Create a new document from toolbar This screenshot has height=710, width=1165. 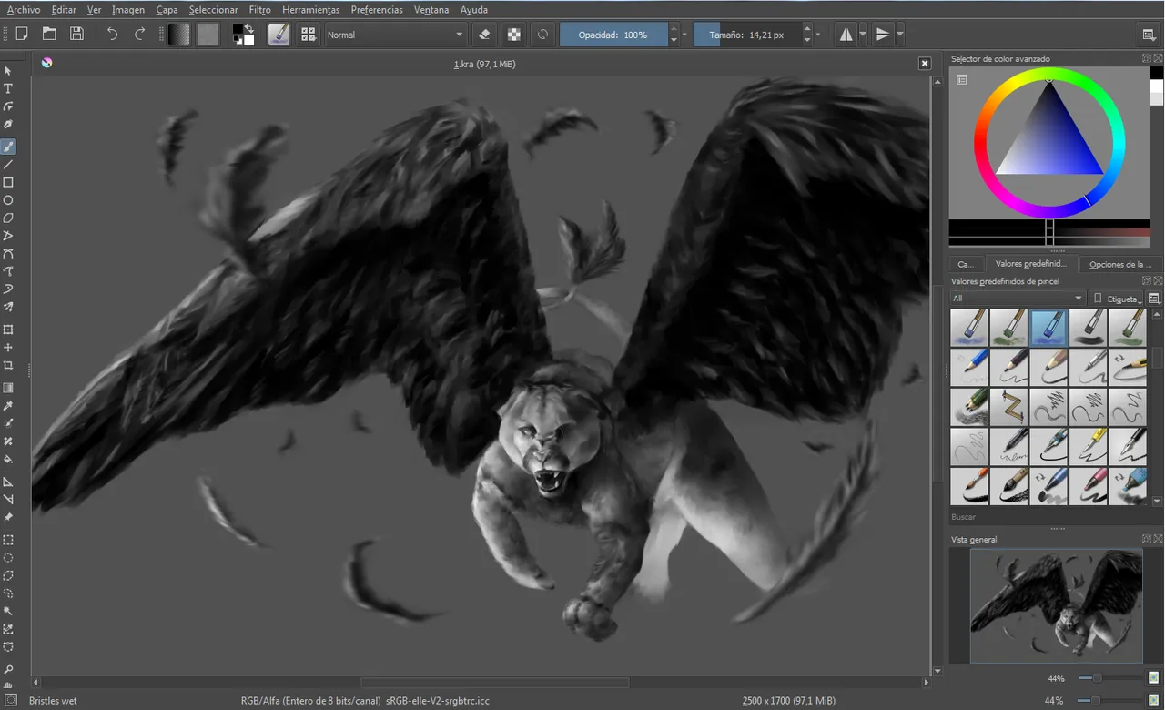[x=22, y=35]
